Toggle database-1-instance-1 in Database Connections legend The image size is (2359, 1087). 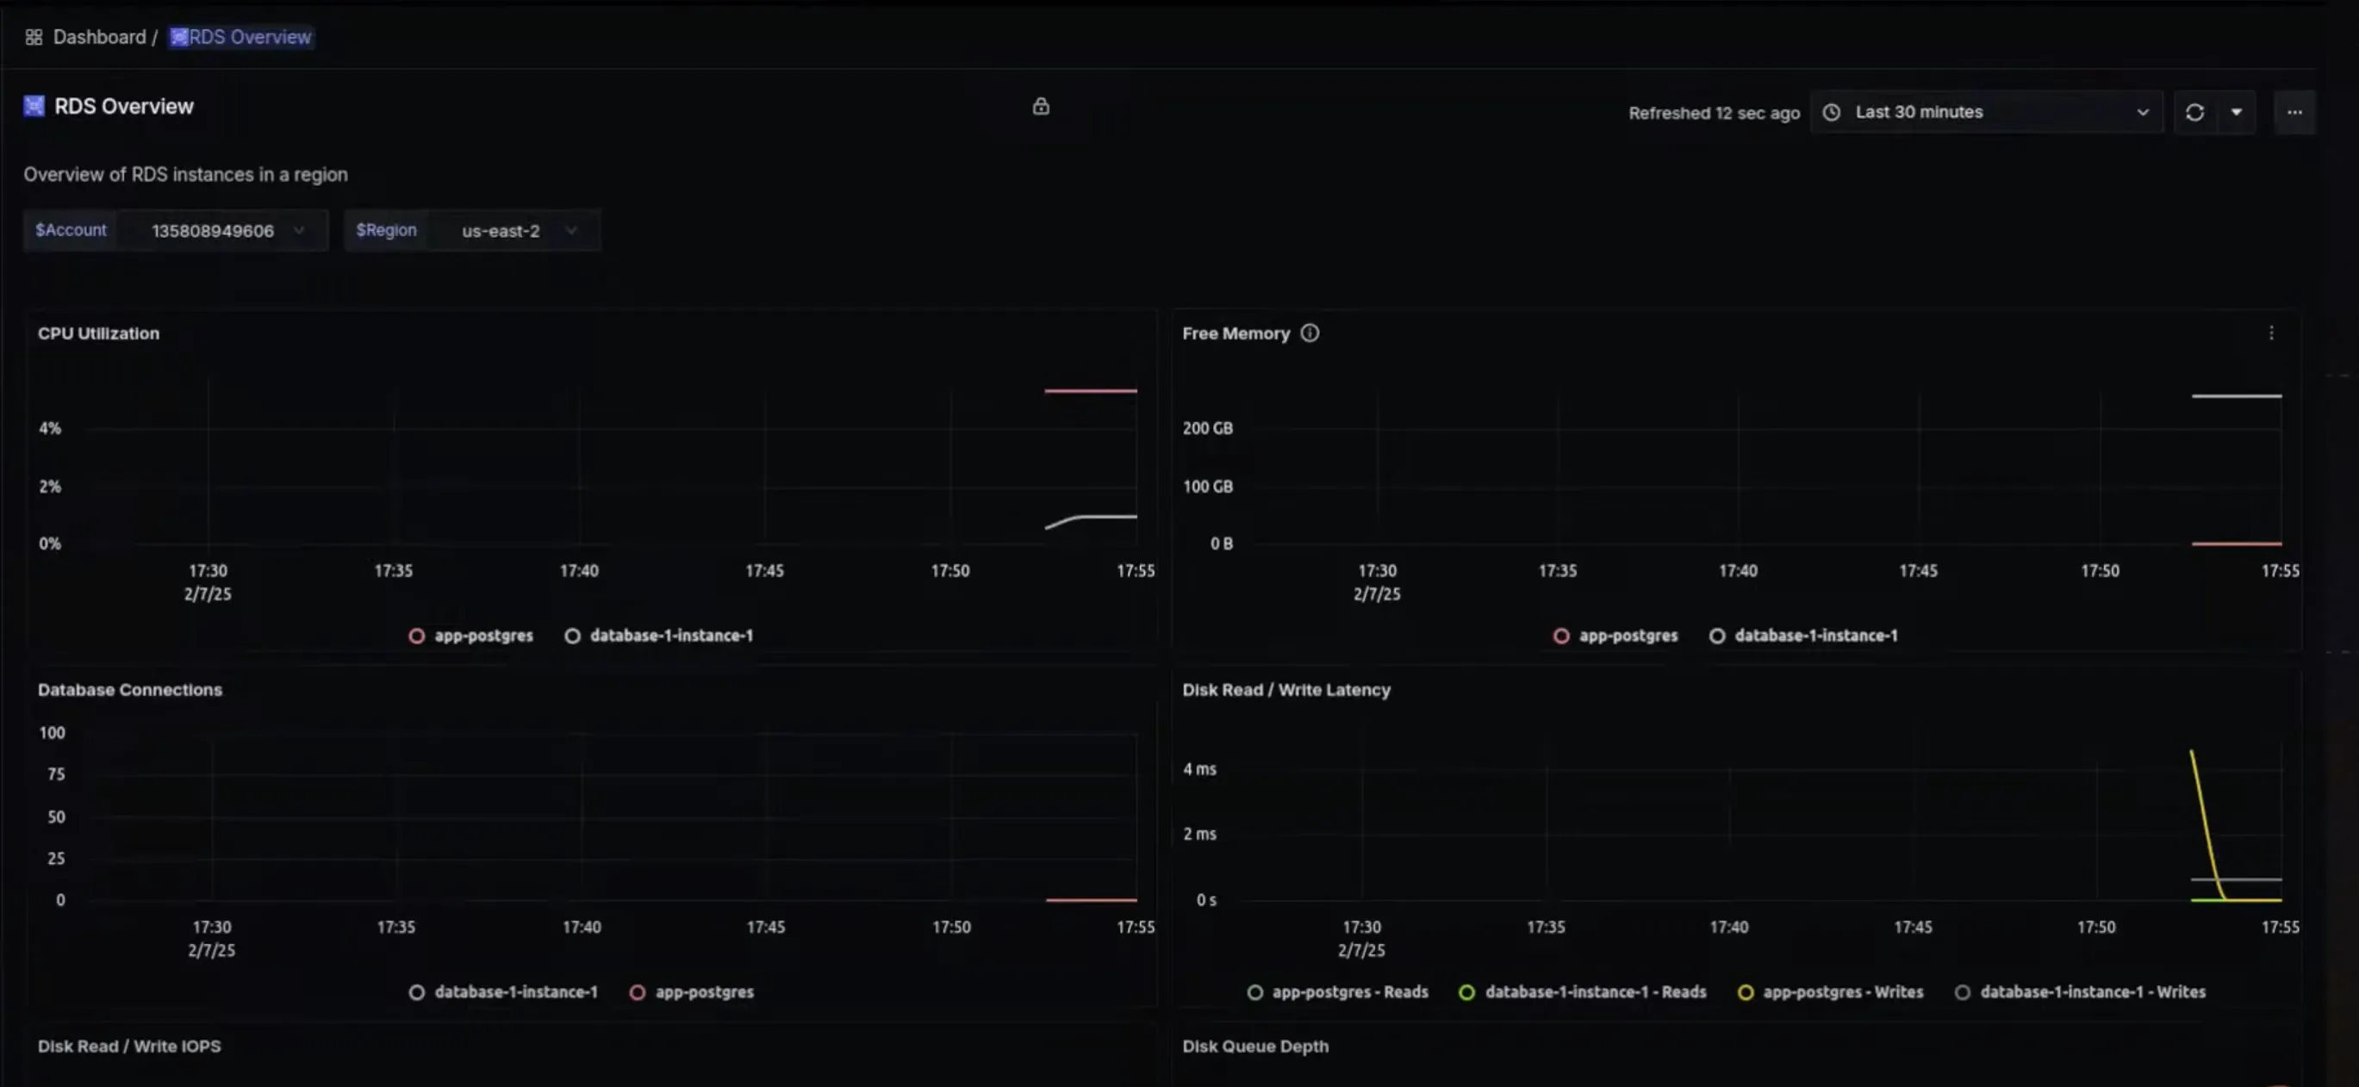pyautogui.click(x=503, y=991)
